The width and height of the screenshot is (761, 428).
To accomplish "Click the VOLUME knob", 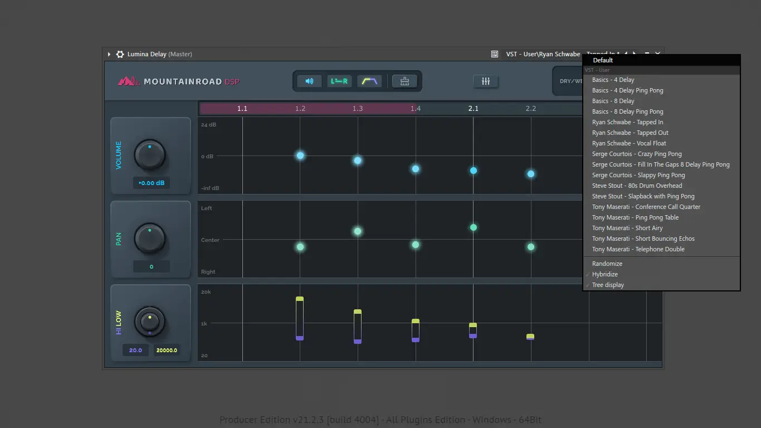I will click(149, 154).
